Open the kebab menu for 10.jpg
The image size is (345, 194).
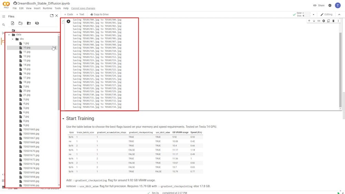click(x=55, y=48)
